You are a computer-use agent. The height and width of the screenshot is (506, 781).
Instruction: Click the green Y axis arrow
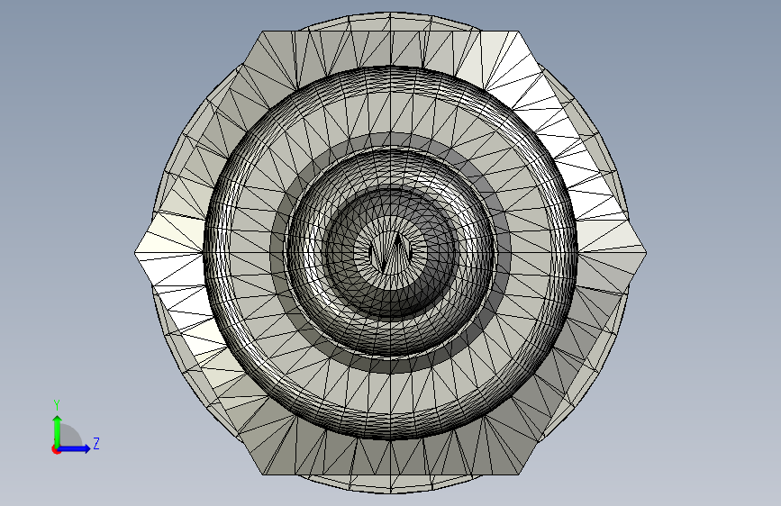coord(58,431)
